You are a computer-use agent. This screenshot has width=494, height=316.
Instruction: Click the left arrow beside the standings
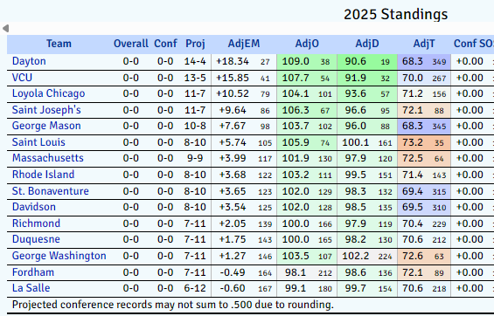(5, 29)
